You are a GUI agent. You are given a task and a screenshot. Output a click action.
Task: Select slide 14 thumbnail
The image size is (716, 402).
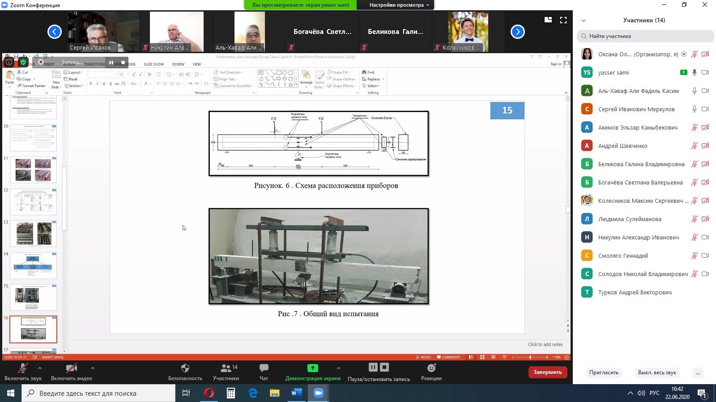(33, 265)
